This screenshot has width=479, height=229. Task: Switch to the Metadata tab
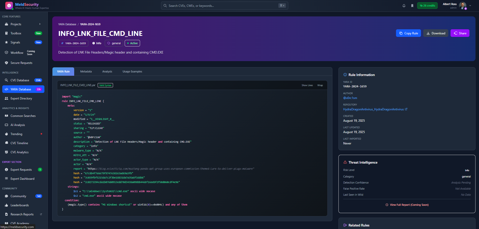[x=86, y=71]
